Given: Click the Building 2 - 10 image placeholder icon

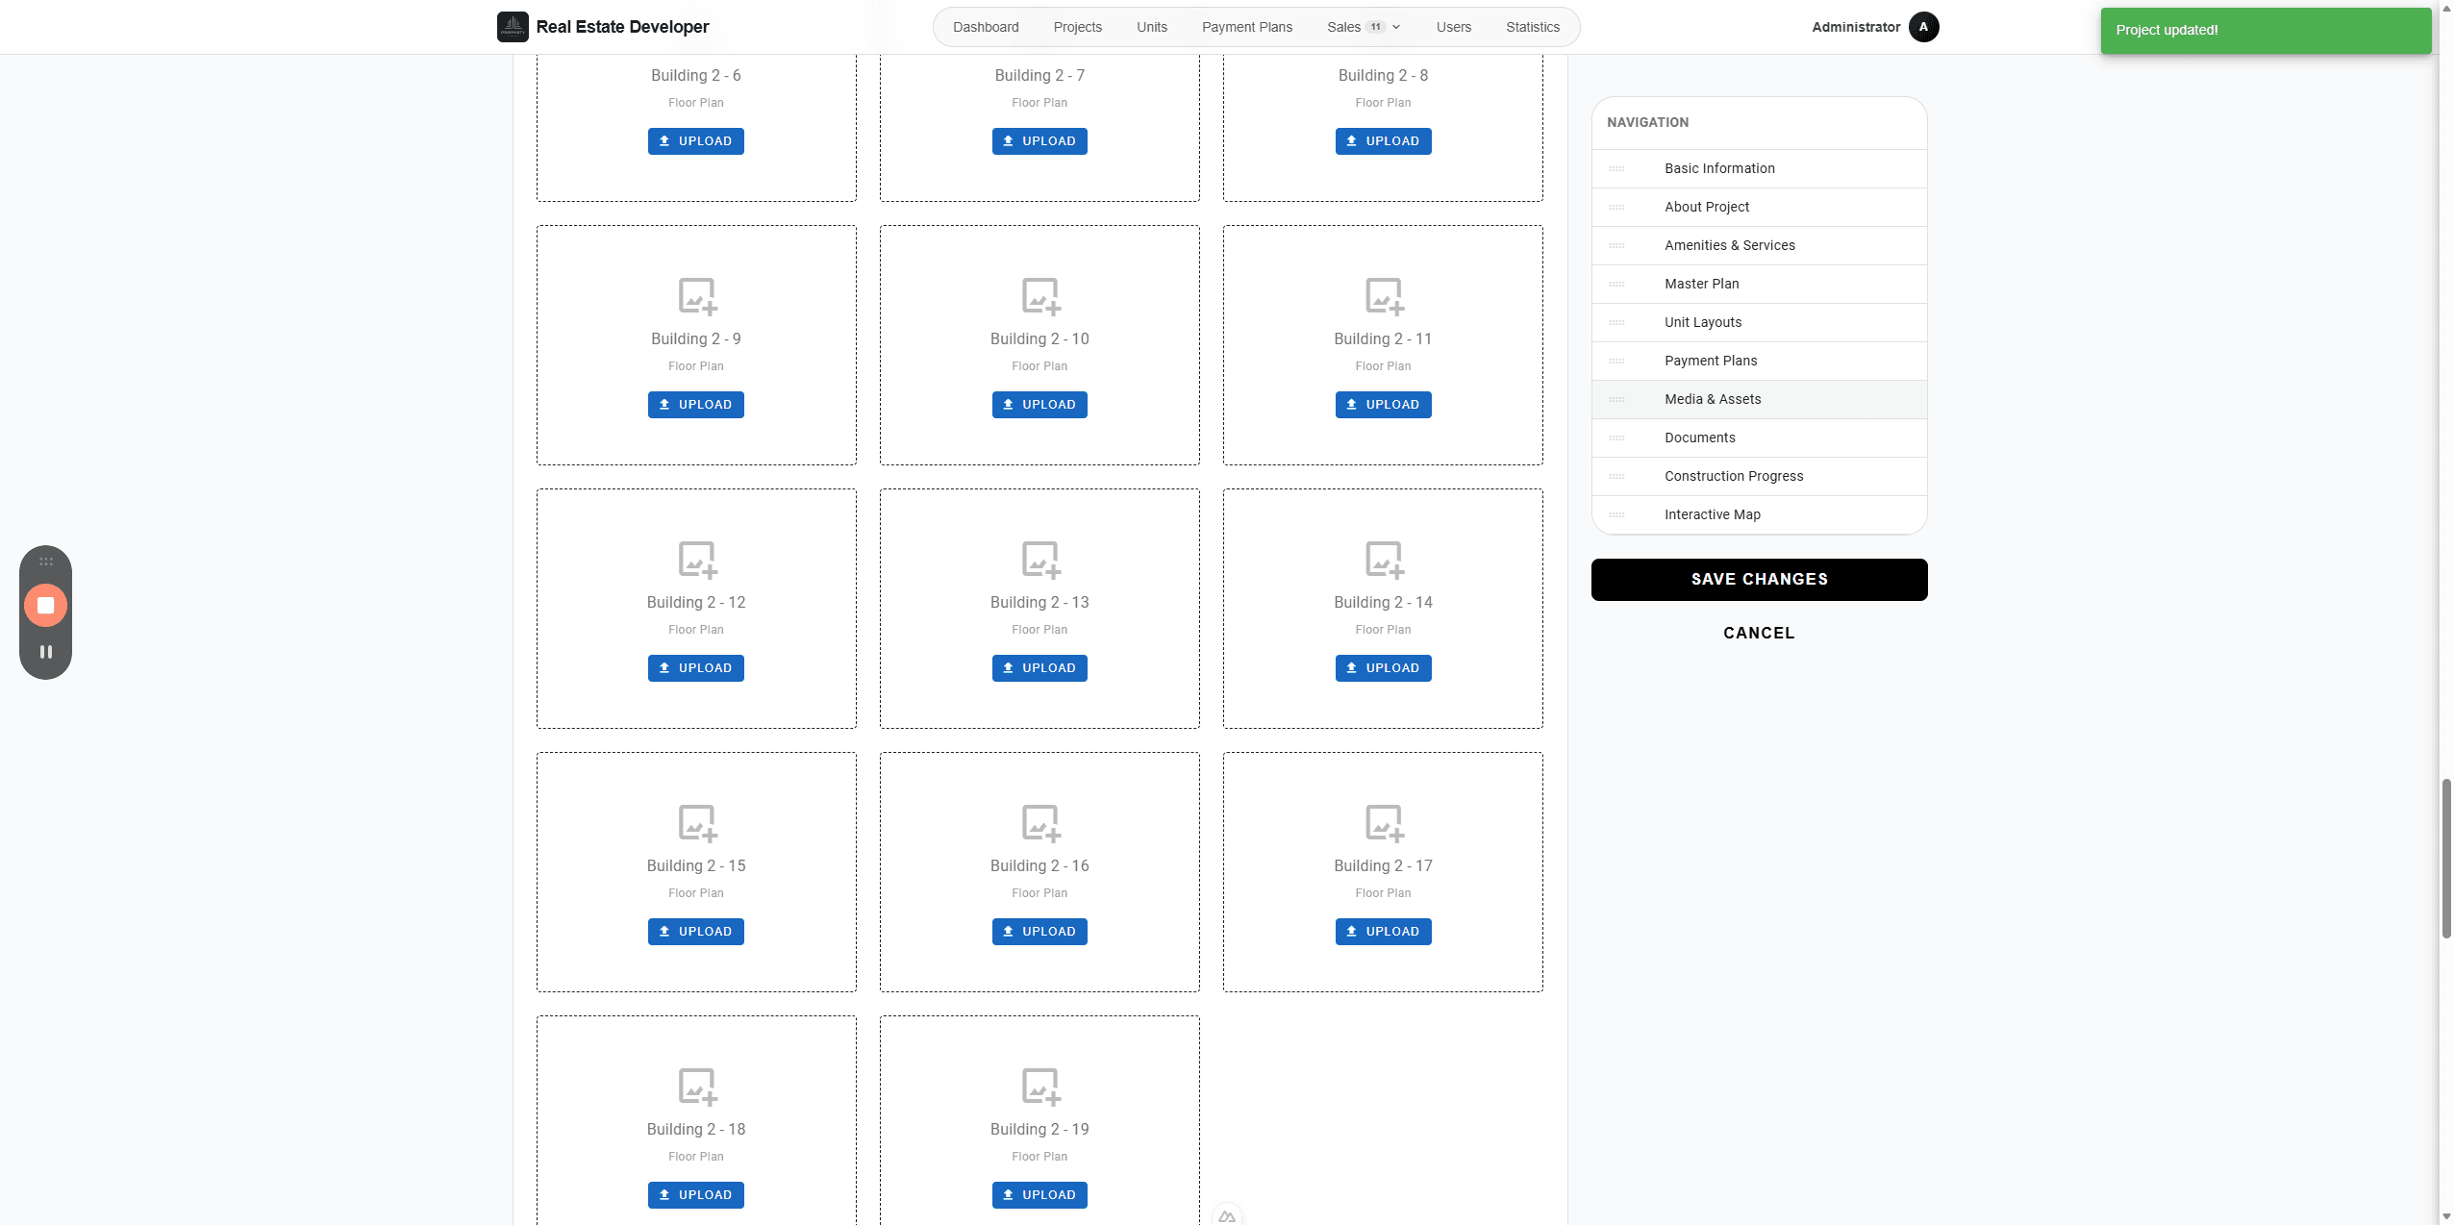Looking at the screenshot, I should (x=1040, y=296).
